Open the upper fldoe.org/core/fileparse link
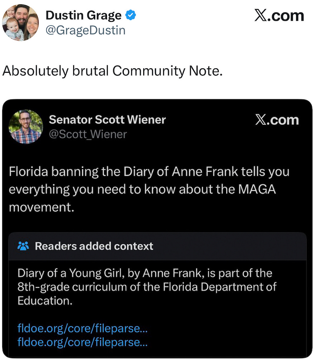315x360 pixels. tap(82, 328)
